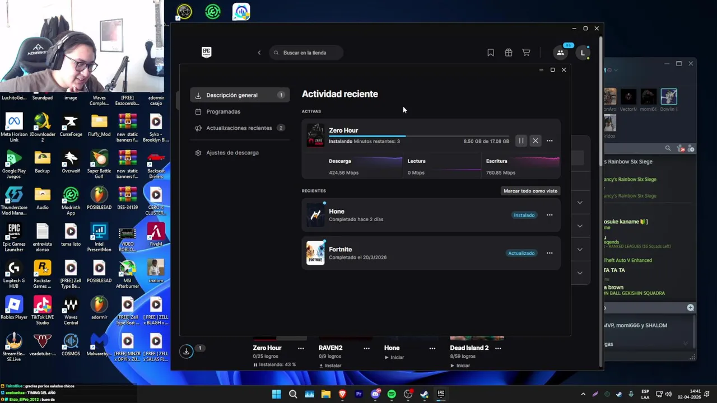
Task: Show hidden system tray icons
Action: coord(583,394)
